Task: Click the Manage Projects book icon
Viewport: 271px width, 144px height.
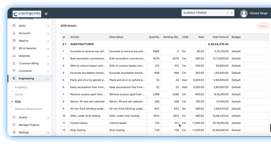Action: [14, 125]
